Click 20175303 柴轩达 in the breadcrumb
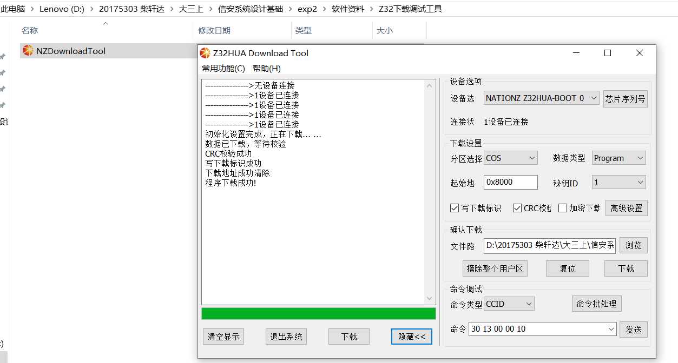This screenshot has width=678, height=363. [x=131, y=9]
